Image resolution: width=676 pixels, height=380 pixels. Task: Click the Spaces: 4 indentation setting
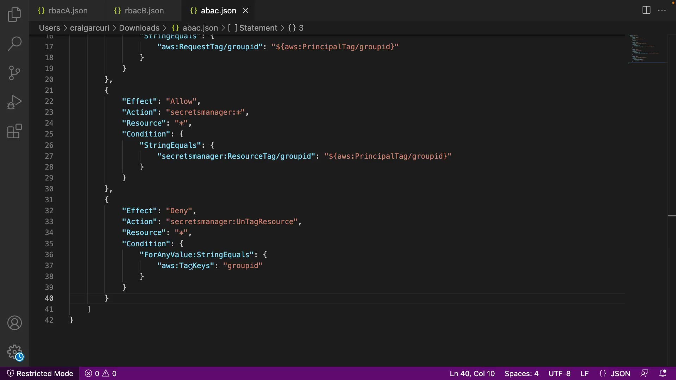point(521,373)
